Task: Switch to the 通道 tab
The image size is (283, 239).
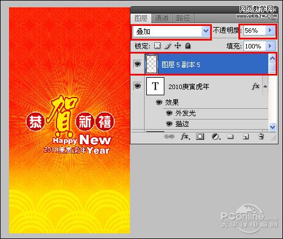Action: point(162,19)
